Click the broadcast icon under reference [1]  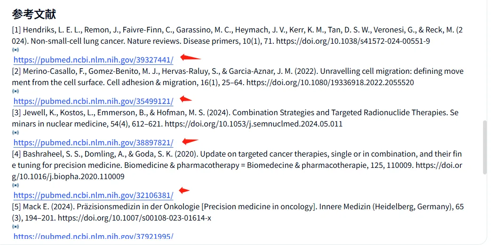click(x=16, y=50)
